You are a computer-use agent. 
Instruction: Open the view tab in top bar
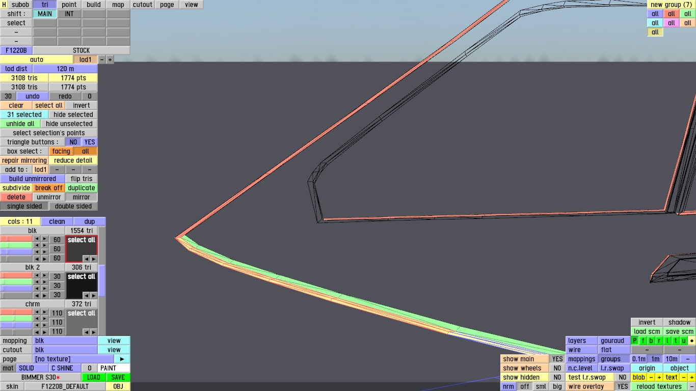pyautogui.click(x=192, y=5)
